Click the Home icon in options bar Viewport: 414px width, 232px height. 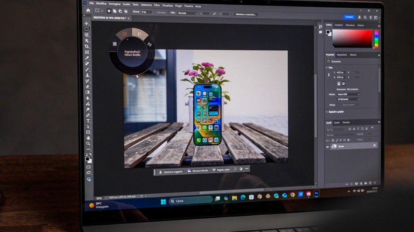(88, 11)
